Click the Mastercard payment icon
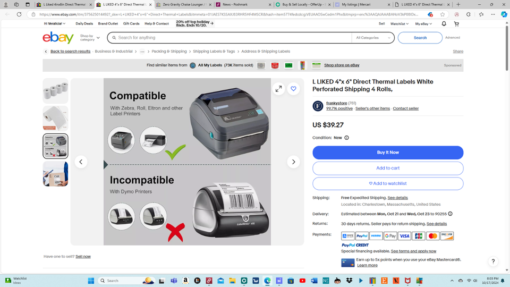 (x=432, y=236)
